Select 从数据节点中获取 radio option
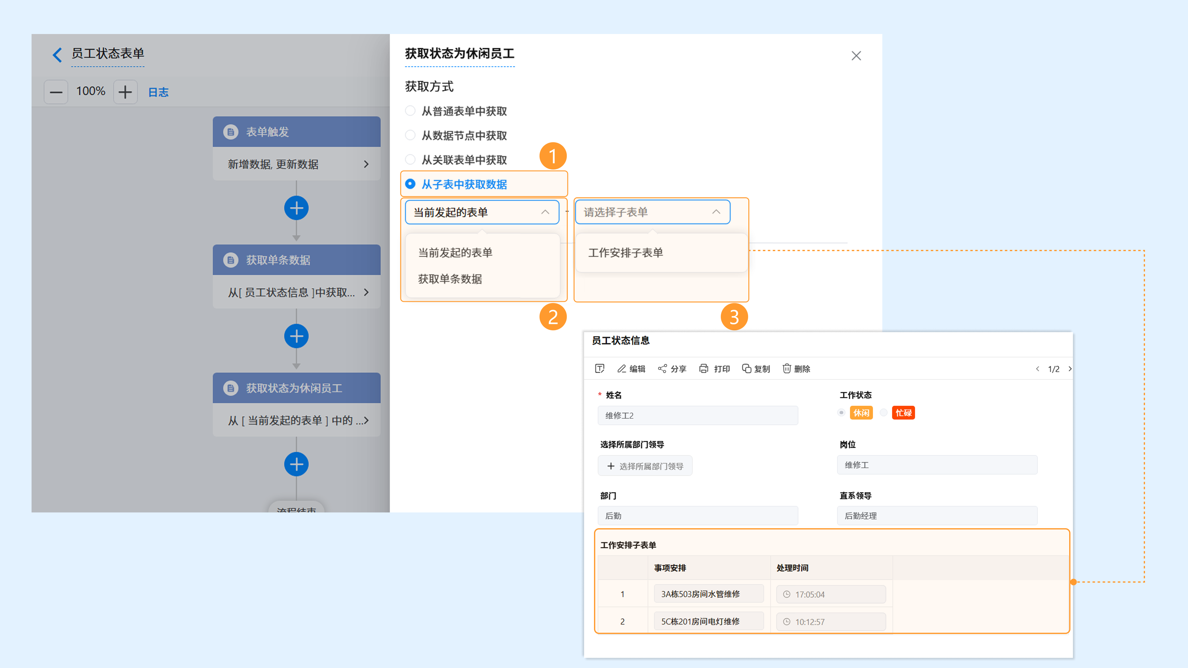The width and height of the screenshot is (1188, 668). [410, 135]
